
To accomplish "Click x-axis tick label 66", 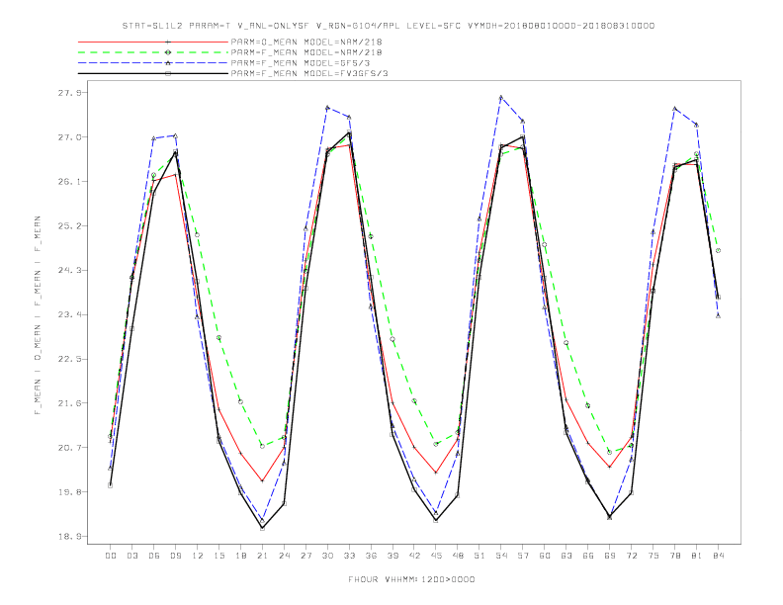I will coord(588,556).
